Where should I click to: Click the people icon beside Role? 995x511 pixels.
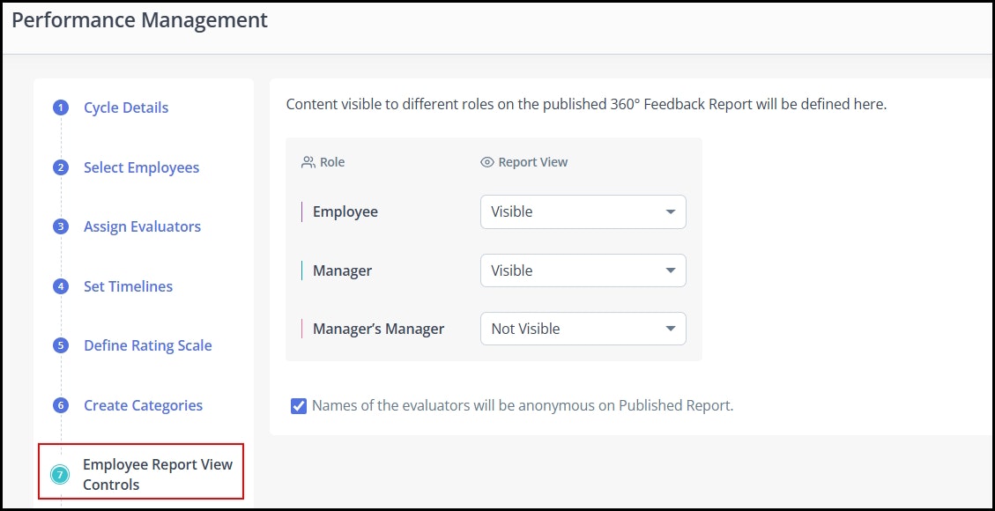pos(308,162)
